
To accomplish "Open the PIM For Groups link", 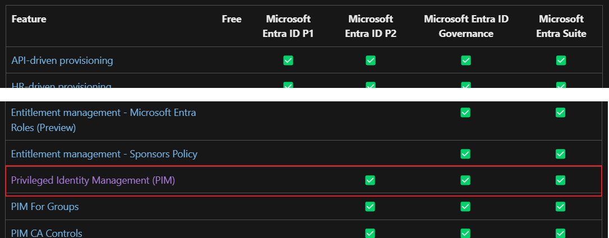I will [45, 207].
